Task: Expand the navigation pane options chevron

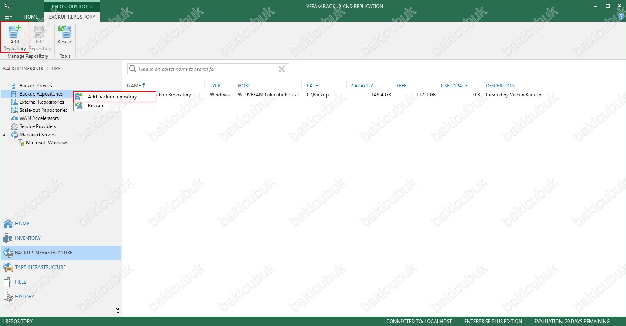Action: click(118, 310)
